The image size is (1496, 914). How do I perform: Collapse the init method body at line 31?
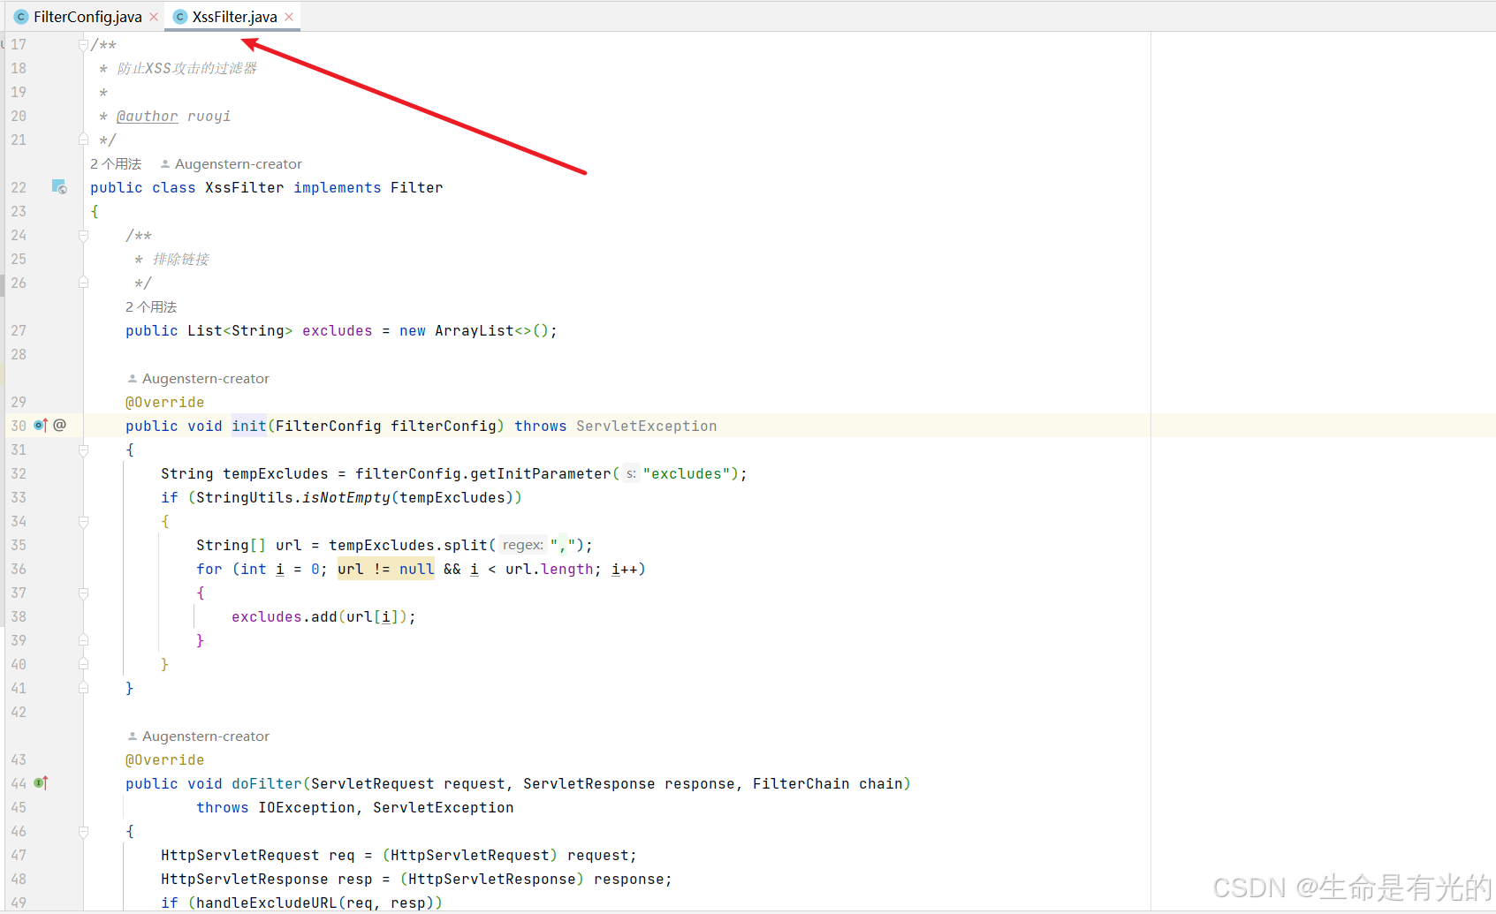pos(83,449)
